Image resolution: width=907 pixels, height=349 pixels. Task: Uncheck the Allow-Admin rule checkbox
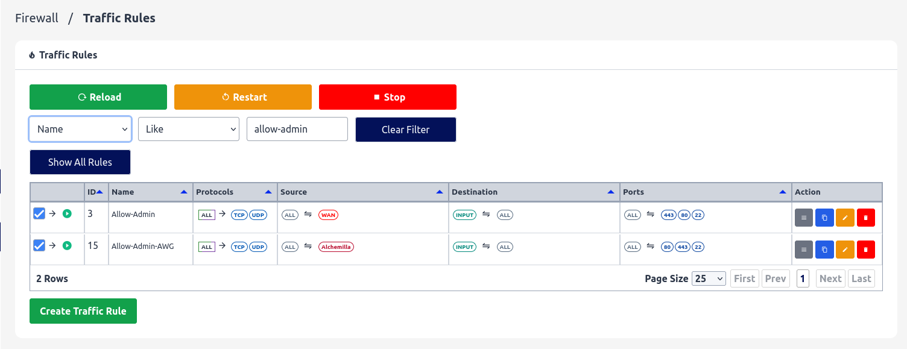39,213
